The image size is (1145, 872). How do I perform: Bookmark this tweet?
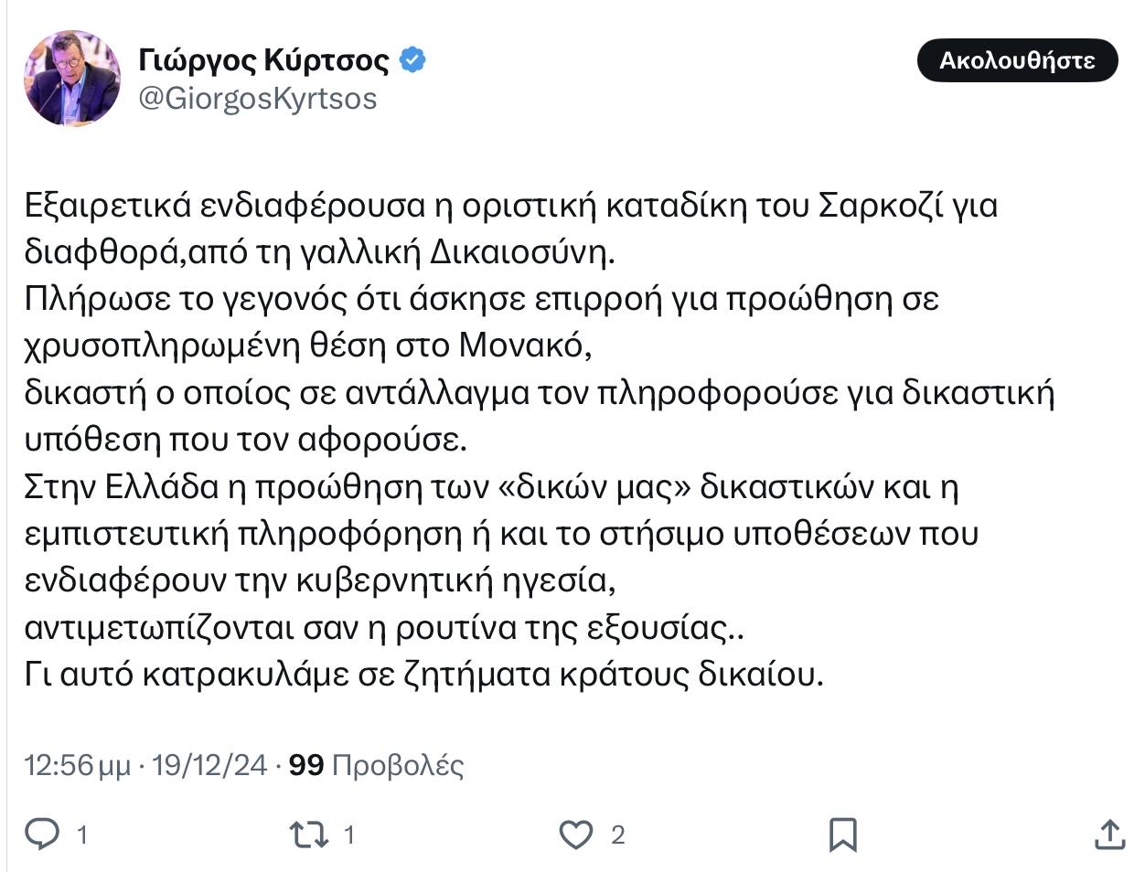[841, 834]
